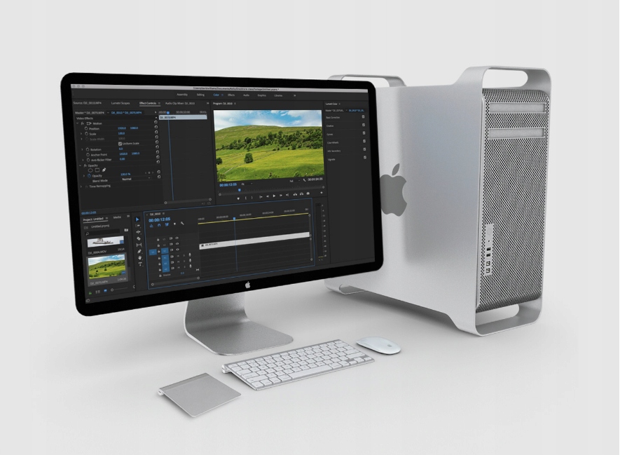The width and height of the screenshot is (620, 455).
Task: Collapse the Opacity effect group
Action: tap(81, 165)
